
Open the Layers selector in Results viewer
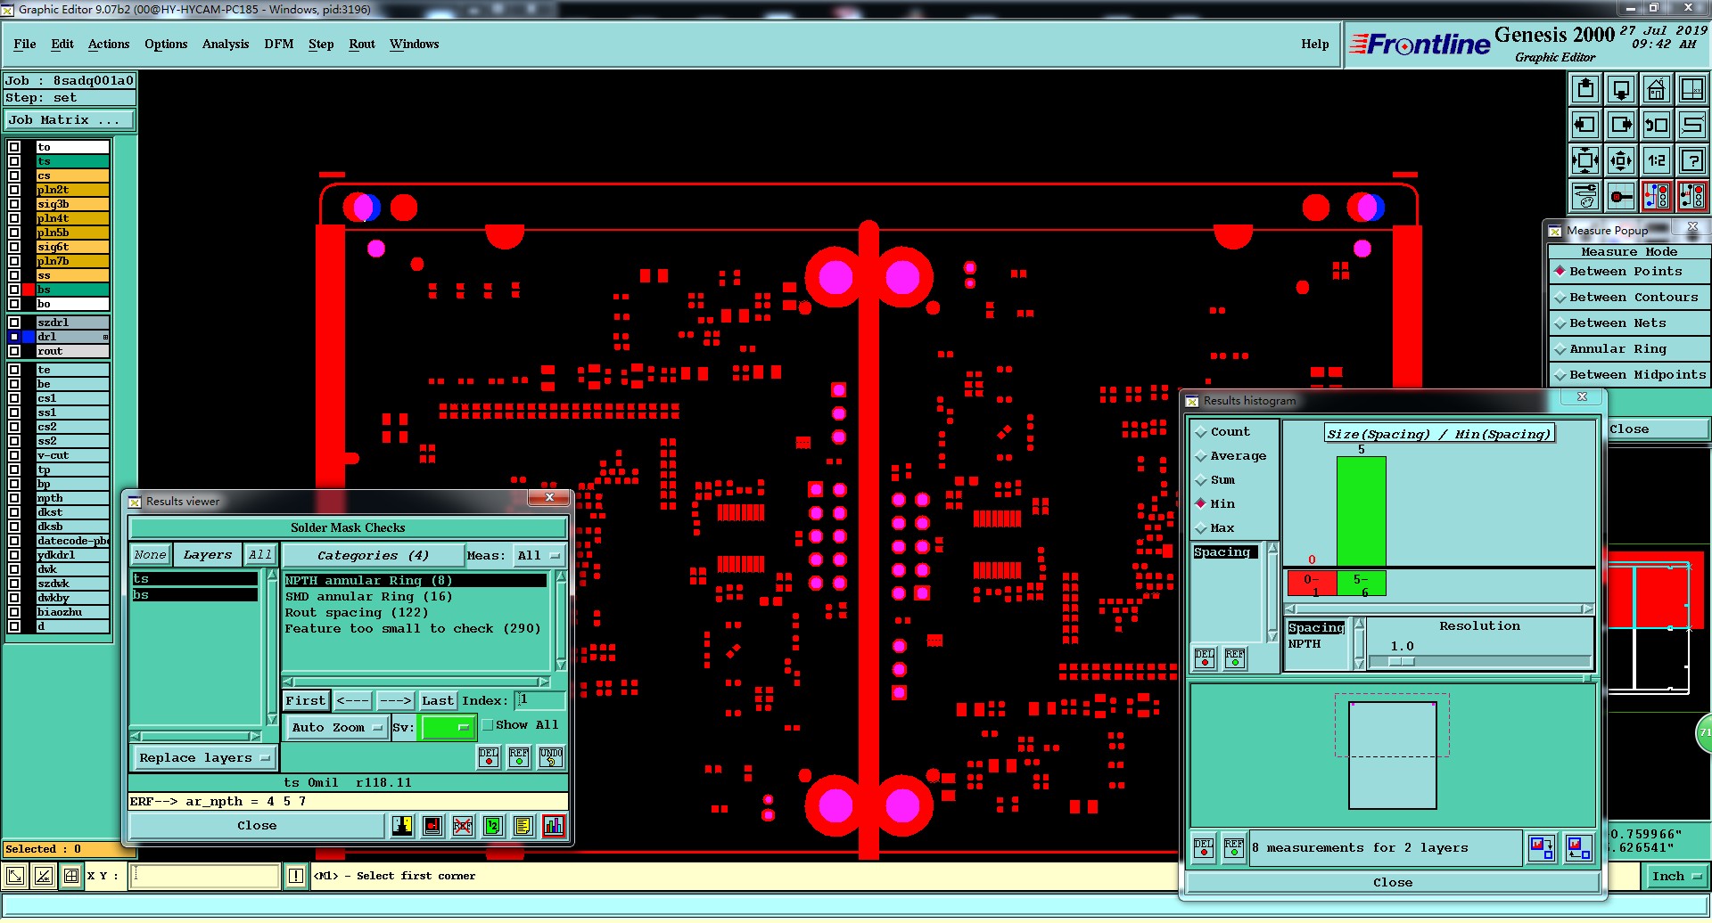pyautogui.click(x=207, y=554)
